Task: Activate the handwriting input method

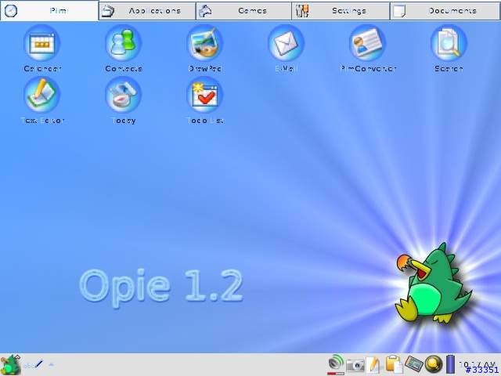Action: coord(33,364)
